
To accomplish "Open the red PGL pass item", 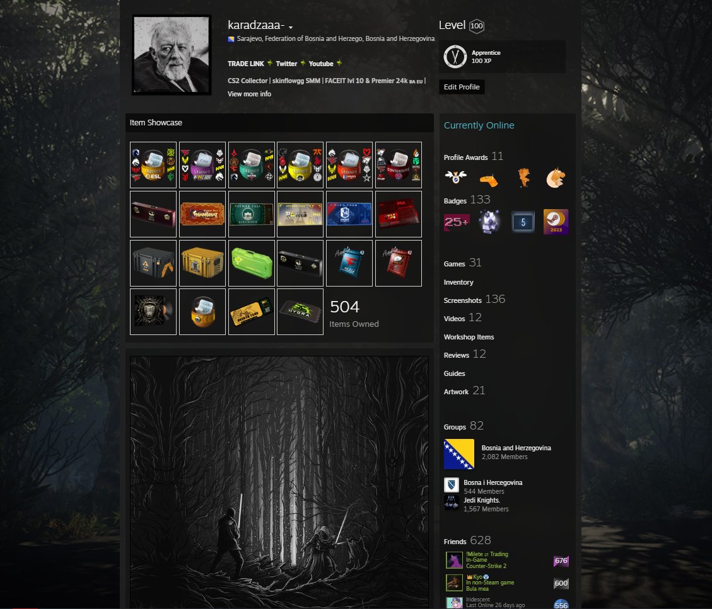I will click(x=398, y=214).
